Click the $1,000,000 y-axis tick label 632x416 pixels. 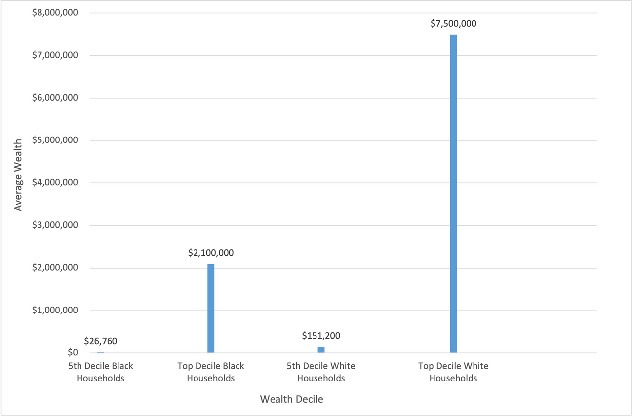pyautogui.click(x=55, y=311)
